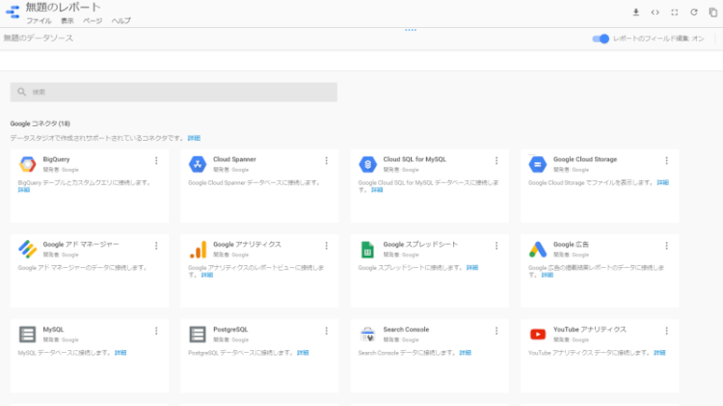The height and width of the screenshot is (406, 723).
Task: Open Google 広告 card's more menu
Action: click(x=667, y=246)
